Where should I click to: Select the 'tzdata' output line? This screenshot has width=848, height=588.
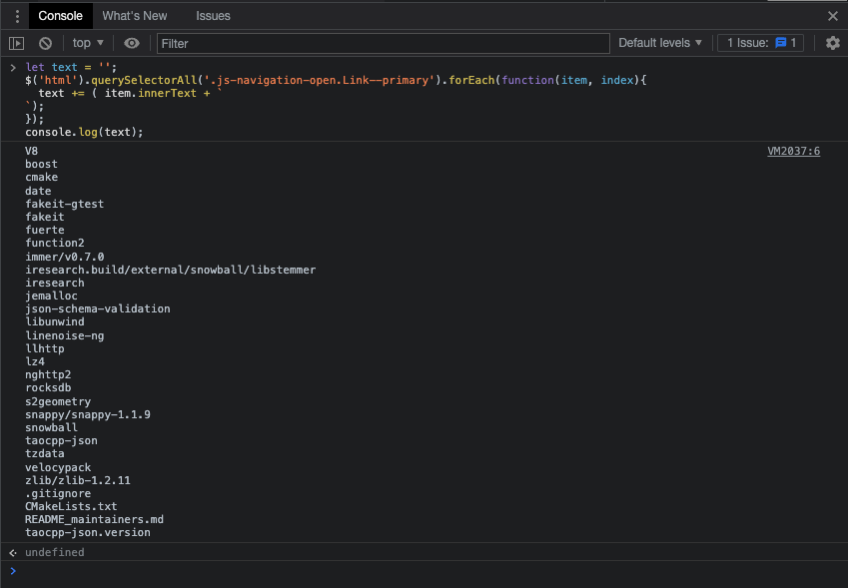point(44,453)
